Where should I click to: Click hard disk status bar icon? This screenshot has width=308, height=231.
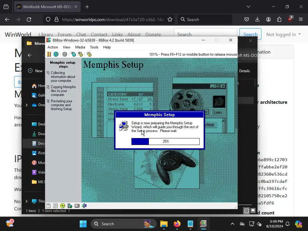[x=77, y=206]
